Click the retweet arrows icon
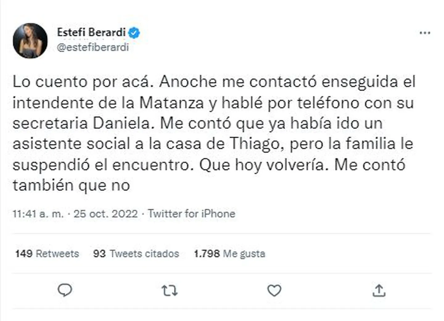Image resolution: width=444 pixels, height=321 pixels. coord(170,291)
